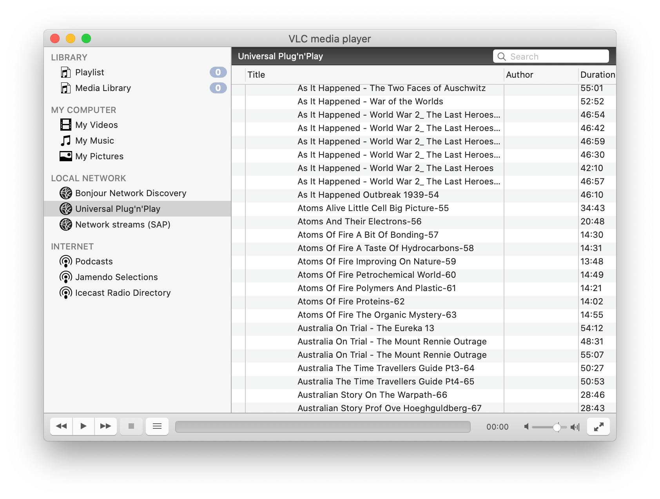Viewport: 660px width, 499px height.
Task: Open Jamendo Selections
Action: [x=137, y=277]
